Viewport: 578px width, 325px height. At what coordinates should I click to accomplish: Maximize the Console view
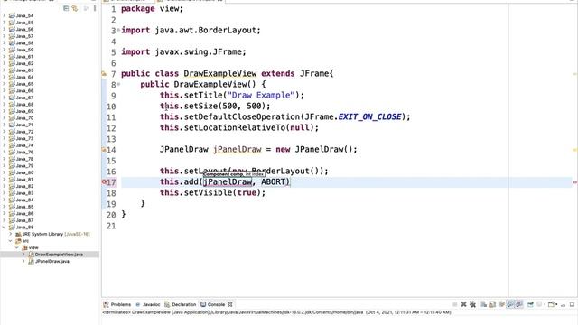coord(572,305)
